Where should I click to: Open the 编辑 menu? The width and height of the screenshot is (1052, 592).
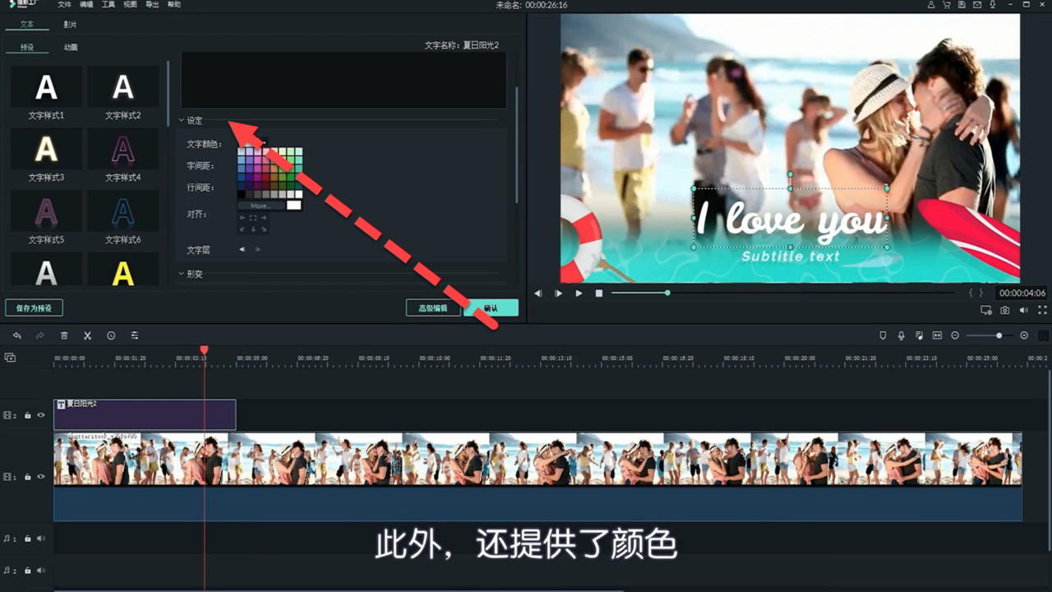(86, 5)
